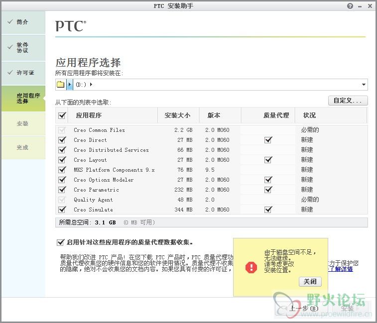The width and height of the screenshot is (377, 323).
Task: Uncheck the Creo Layout application checkbox
Action: pos(62,160)
